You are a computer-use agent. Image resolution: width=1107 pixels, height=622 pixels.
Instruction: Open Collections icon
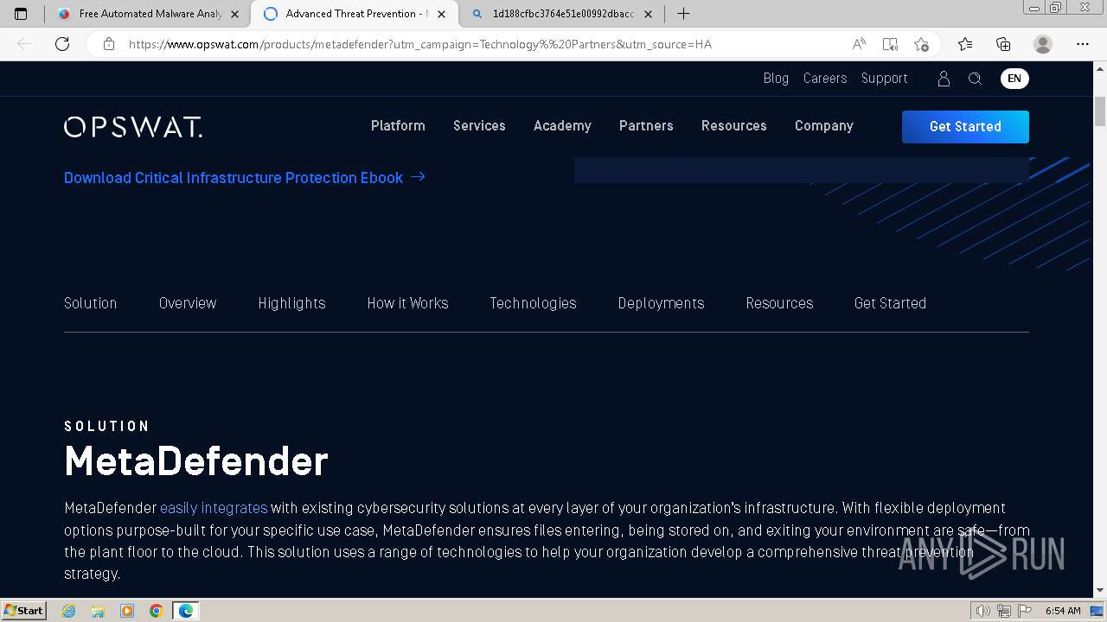[1003, 44]
